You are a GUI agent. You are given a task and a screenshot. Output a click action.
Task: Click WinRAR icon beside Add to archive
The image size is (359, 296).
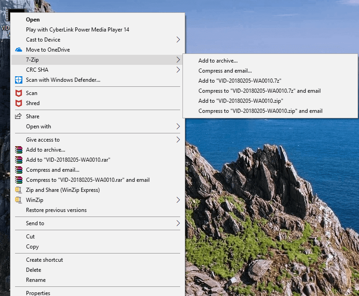pyautogui.click(x=19, y=150)
